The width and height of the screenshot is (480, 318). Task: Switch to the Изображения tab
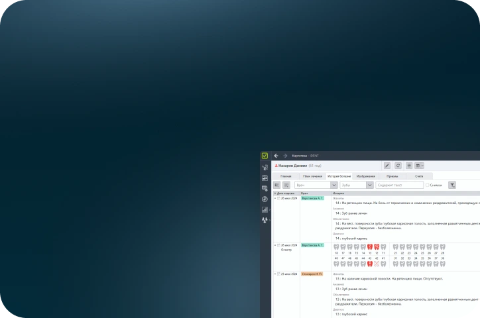(365, 176)
